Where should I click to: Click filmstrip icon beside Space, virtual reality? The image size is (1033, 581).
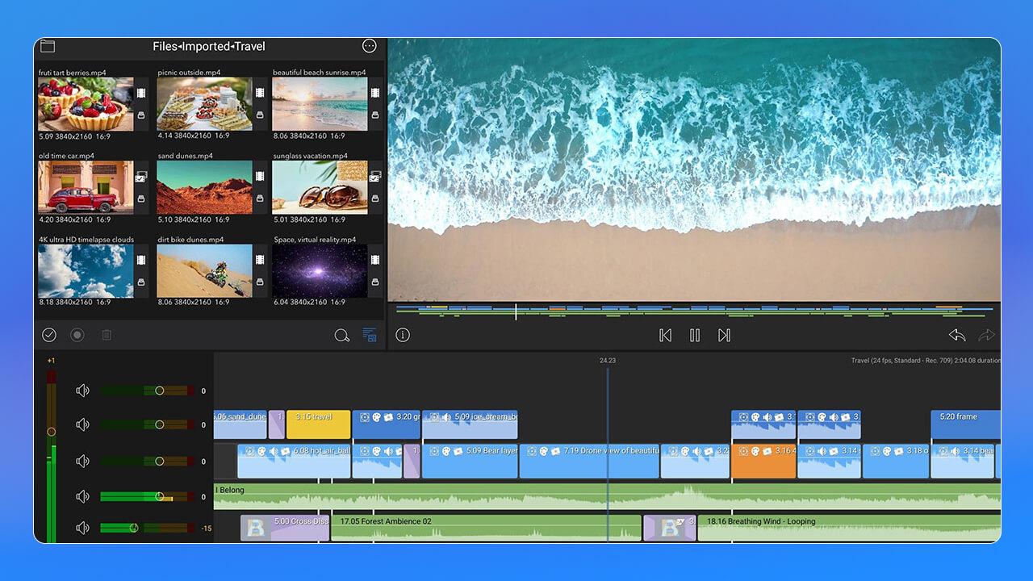pos(375,260)
